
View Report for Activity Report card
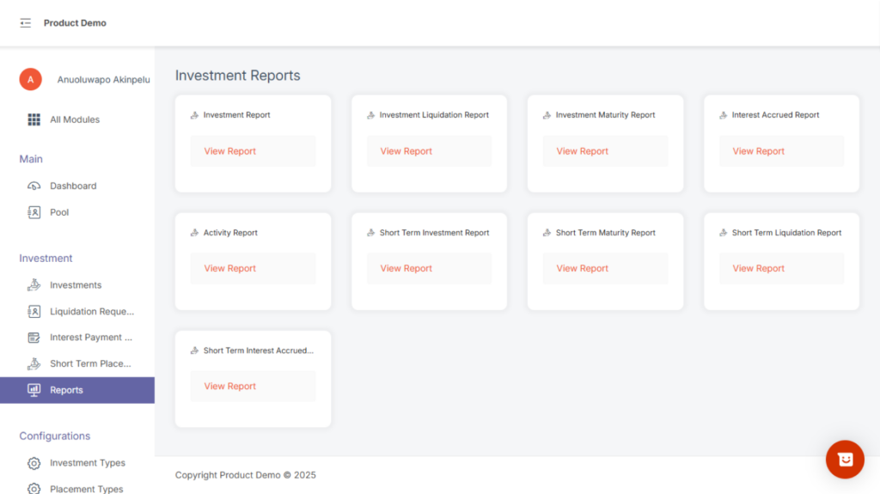point(230,269)
